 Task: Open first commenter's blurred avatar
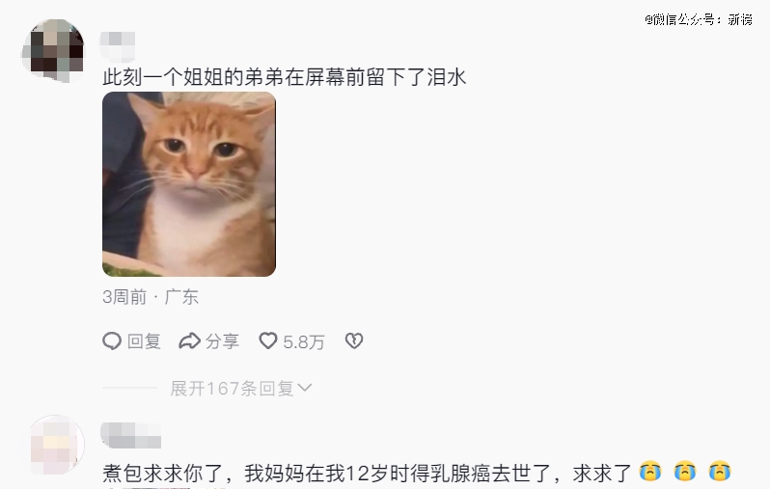[53, 50]
